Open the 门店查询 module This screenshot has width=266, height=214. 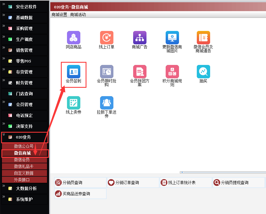click(x=24, y=94)
